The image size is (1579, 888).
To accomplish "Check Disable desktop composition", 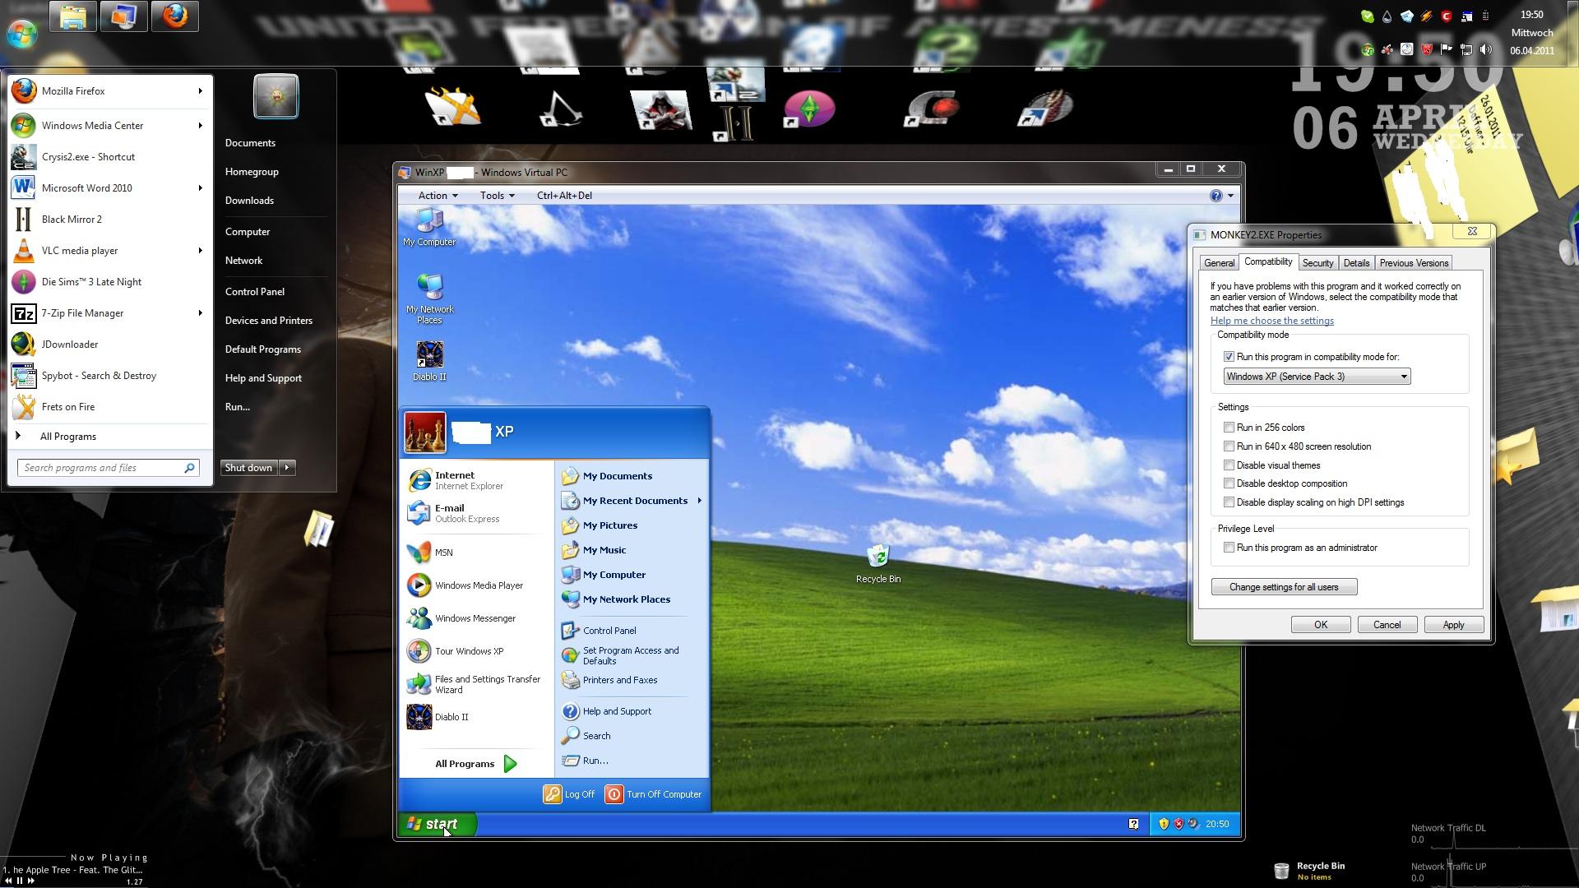I will tap(1229, 483).
